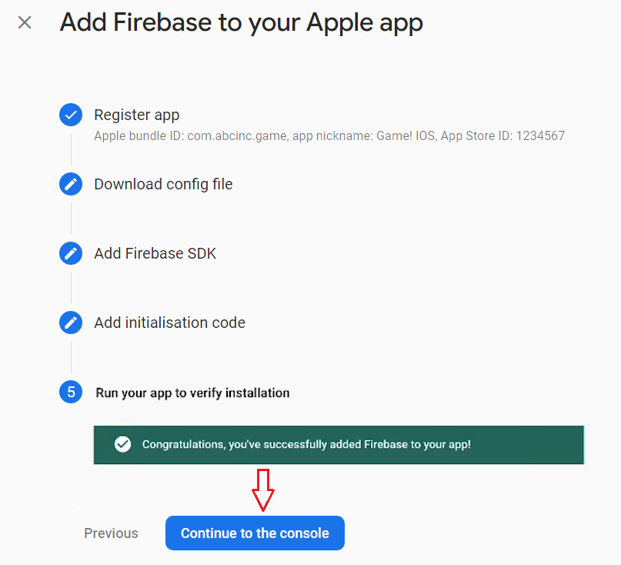Click the Add Firebase to your Apple app heading

click(x=241, y=22)
